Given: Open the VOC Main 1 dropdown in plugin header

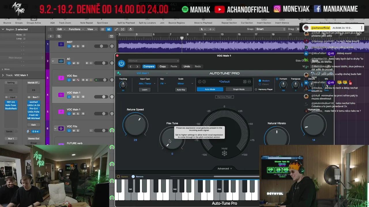Looking at the screenshot, I should click(x=152, y=73).
